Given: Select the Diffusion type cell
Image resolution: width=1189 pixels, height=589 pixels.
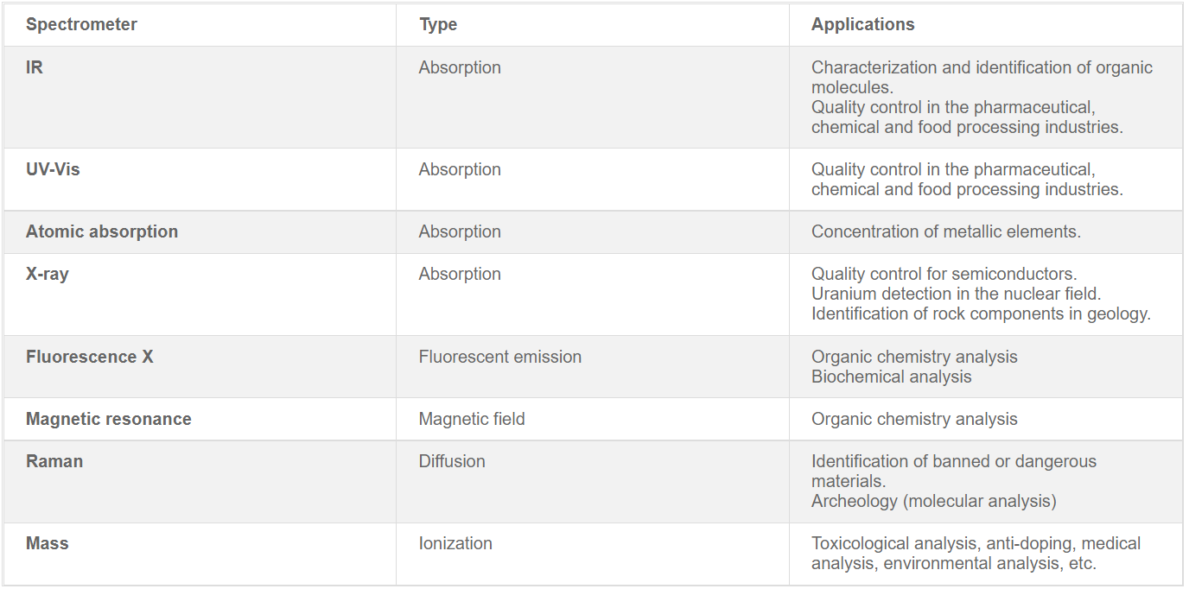Looking at the screenshot, I should [x=452, y=461].
